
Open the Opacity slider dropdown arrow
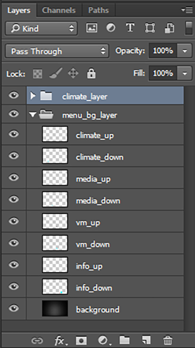pyautogui.click(x=185, y=51)
